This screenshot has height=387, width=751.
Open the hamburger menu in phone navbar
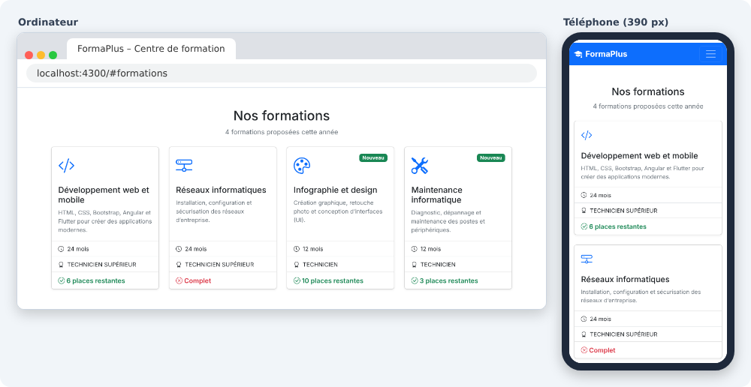[x=710, y=54]
